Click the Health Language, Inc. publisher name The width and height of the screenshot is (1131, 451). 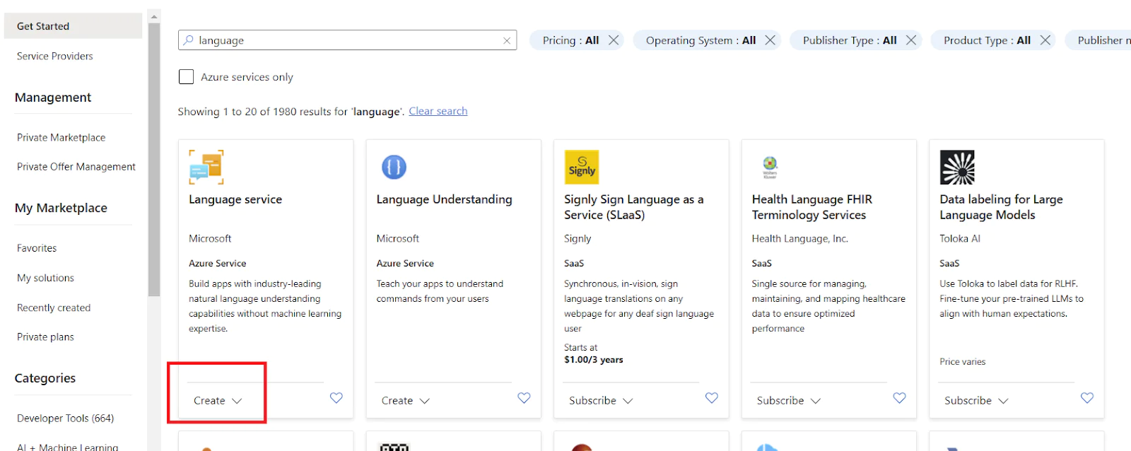click(800, 239)
